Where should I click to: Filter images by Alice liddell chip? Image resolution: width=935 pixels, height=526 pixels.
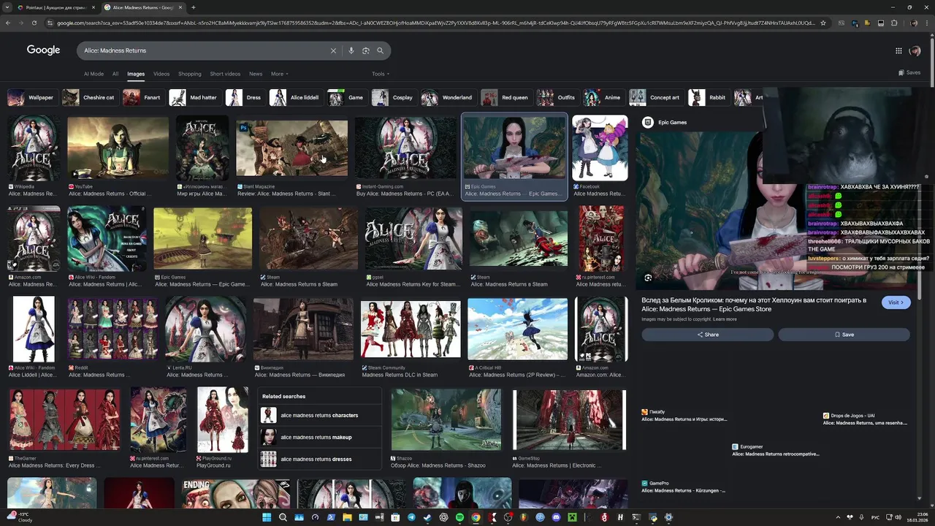[296, 97]
